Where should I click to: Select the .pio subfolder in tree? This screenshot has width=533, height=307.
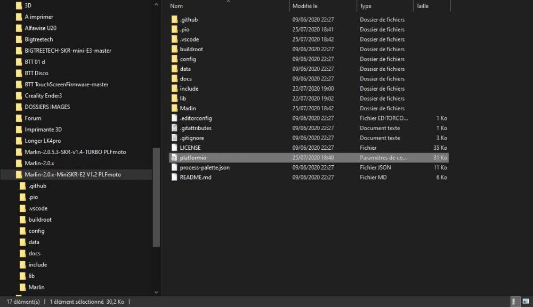click(33, 197)
